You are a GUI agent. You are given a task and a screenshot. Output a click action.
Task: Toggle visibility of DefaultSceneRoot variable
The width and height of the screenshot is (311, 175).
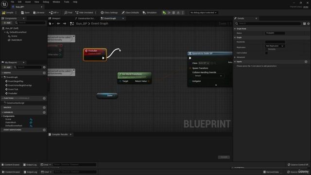[31, 125]
